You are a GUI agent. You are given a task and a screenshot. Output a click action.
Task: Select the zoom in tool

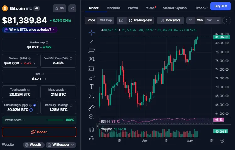(x=91, y=117)
